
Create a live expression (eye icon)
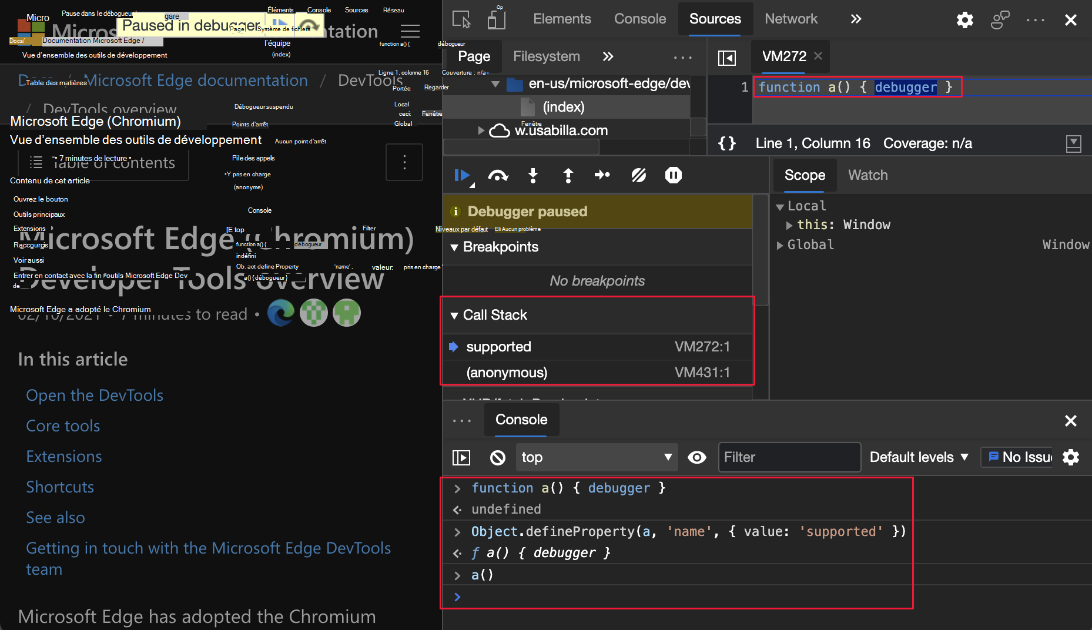coord(697,457)
